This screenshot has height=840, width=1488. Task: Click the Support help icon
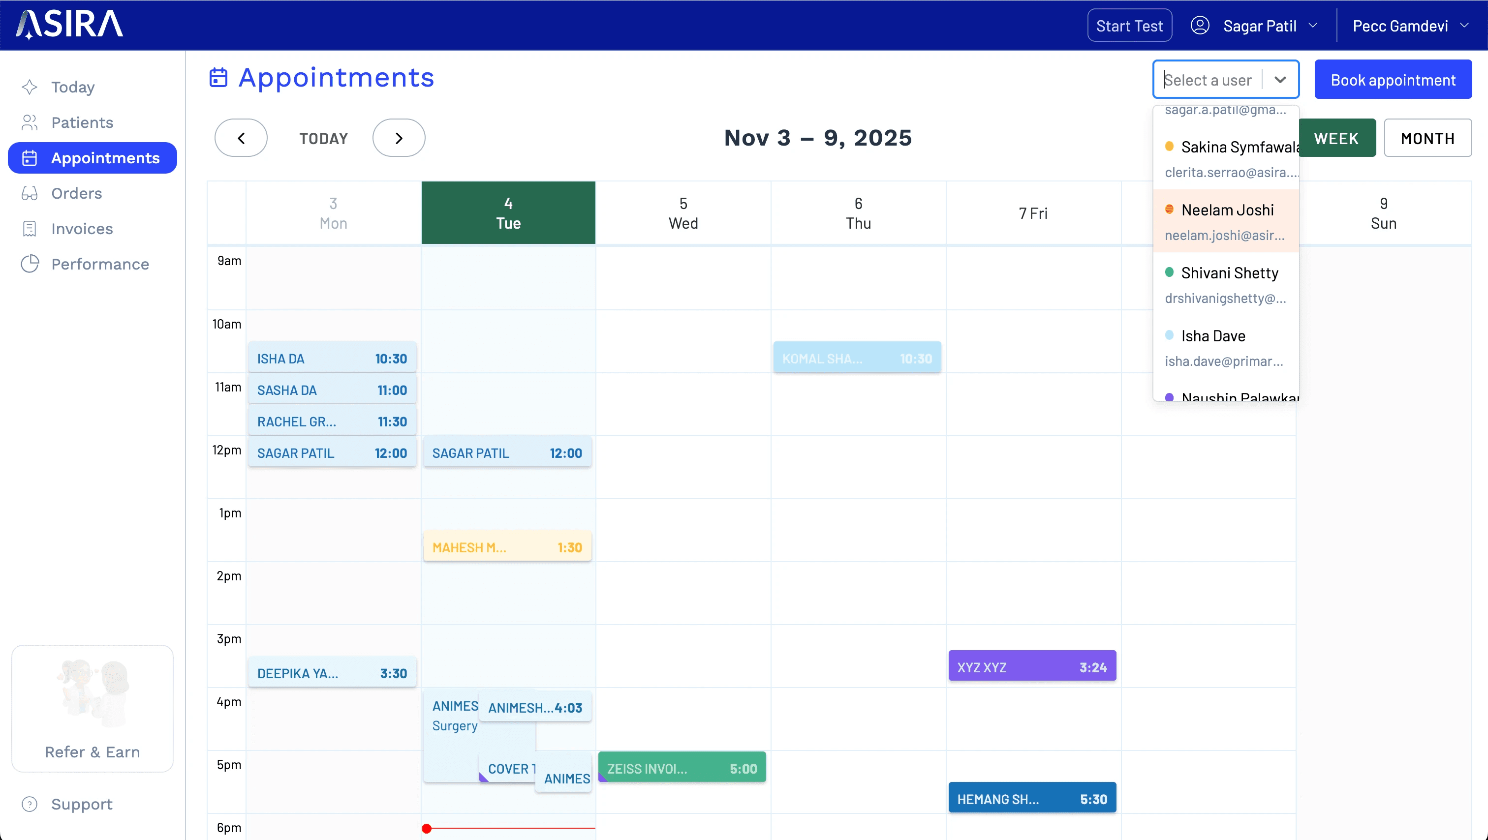point(30,804)
